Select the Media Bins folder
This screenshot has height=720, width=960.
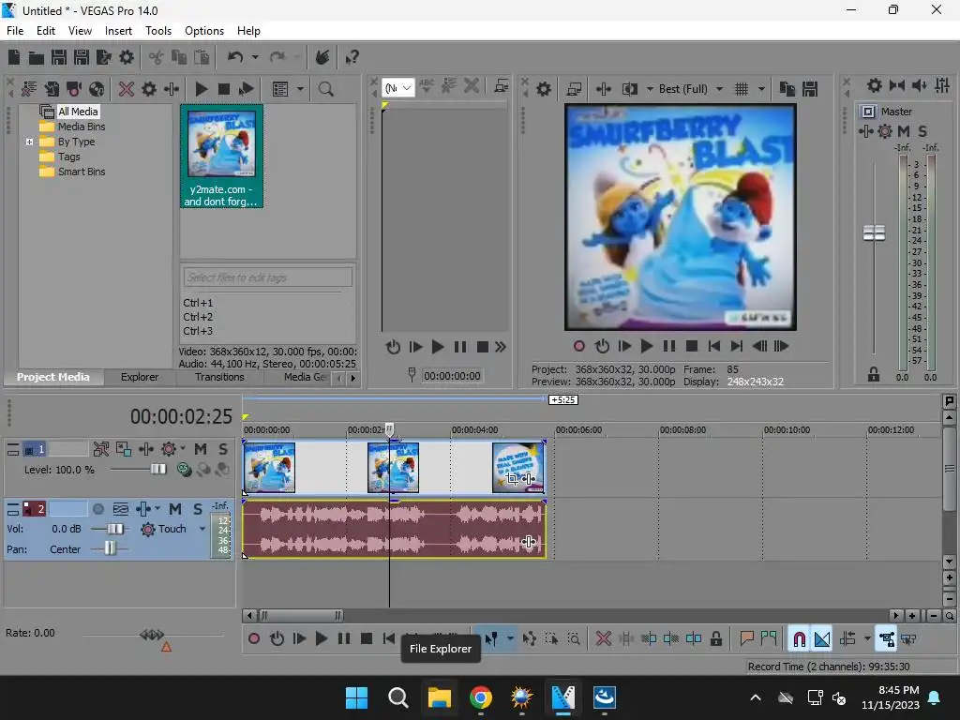tap(82, 127)
